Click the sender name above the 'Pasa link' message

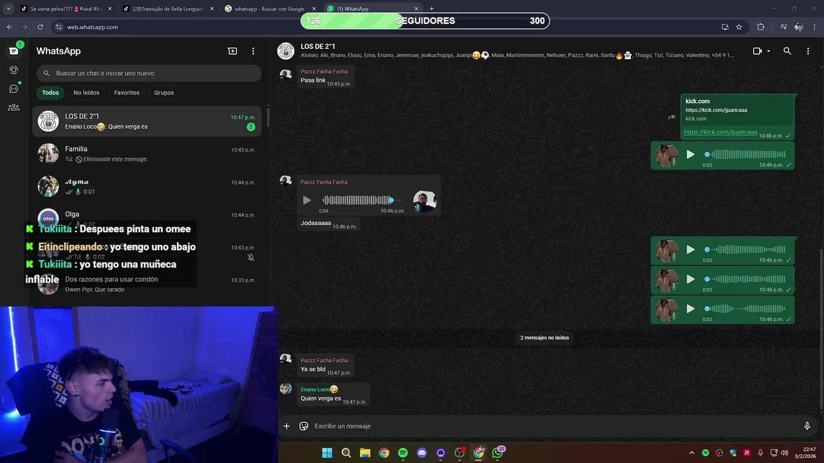click(x=324, y=71)
